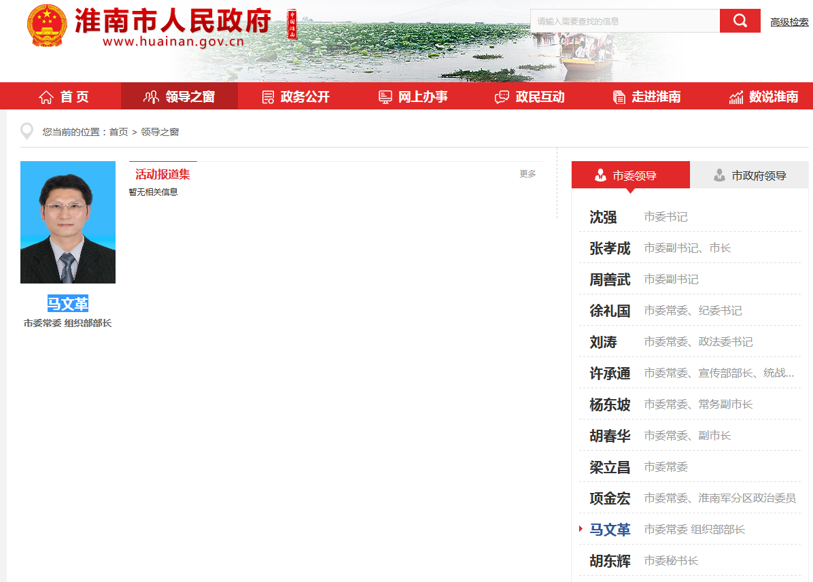This screenshot has height=582, width=813.
Task: Open leader 刘涛 in the list
Action: tap(603, 342)
